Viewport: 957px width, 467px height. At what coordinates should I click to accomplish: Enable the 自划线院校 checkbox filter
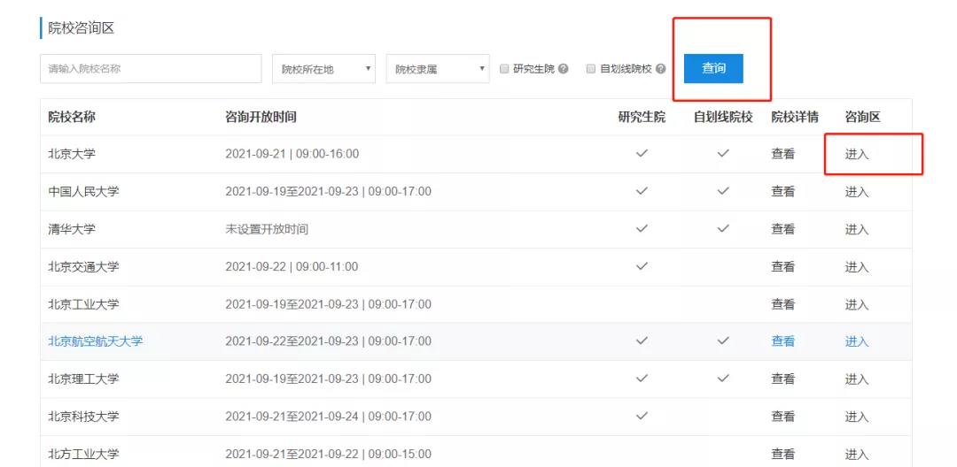click(591, 69)
